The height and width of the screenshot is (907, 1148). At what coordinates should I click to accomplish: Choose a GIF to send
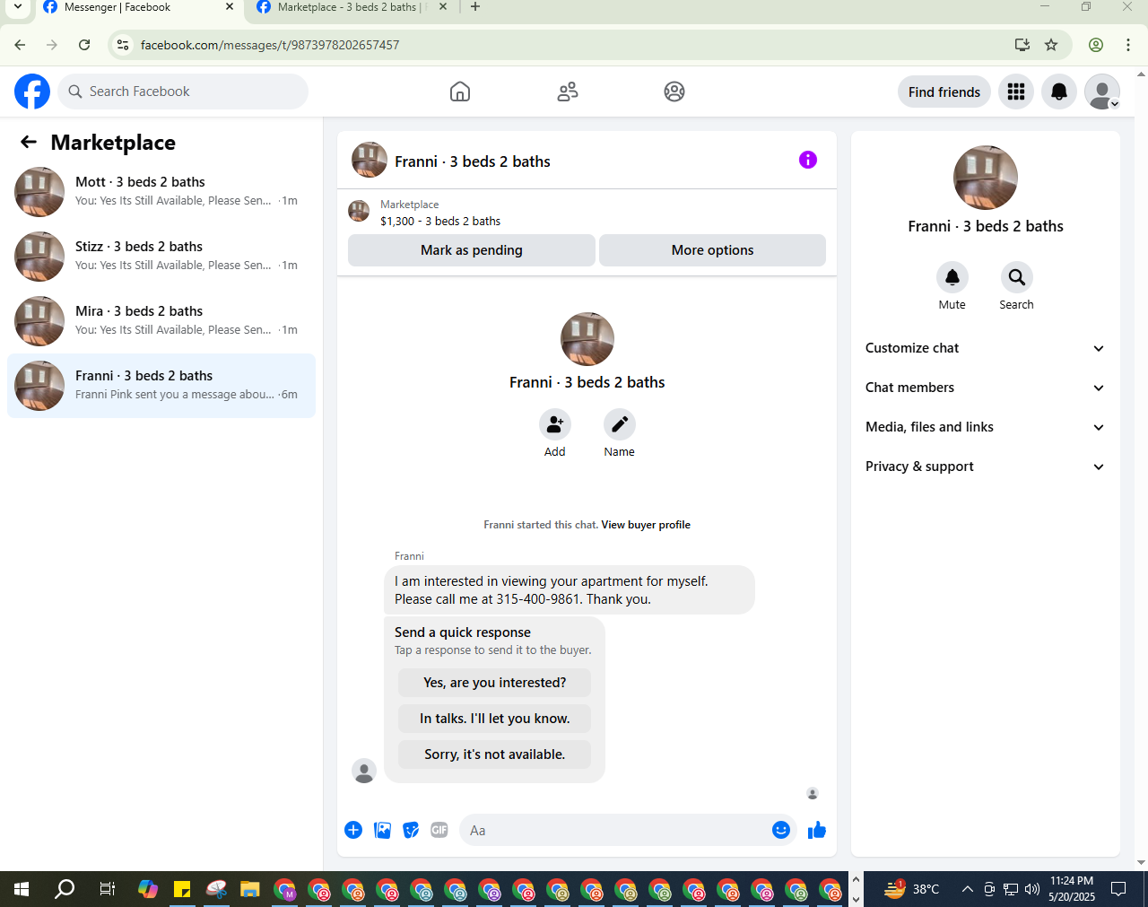tap(439, 830)
